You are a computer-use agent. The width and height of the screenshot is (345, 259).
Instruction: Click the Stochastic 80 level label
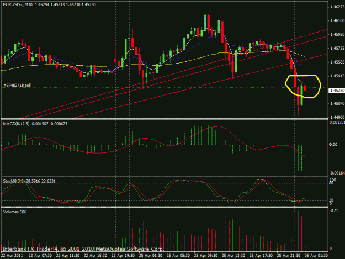coord(331,183)
